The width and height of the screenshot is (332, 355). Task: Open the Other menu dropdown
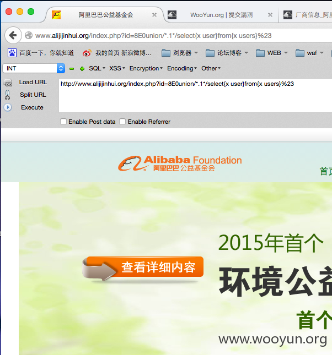point(211,68)
